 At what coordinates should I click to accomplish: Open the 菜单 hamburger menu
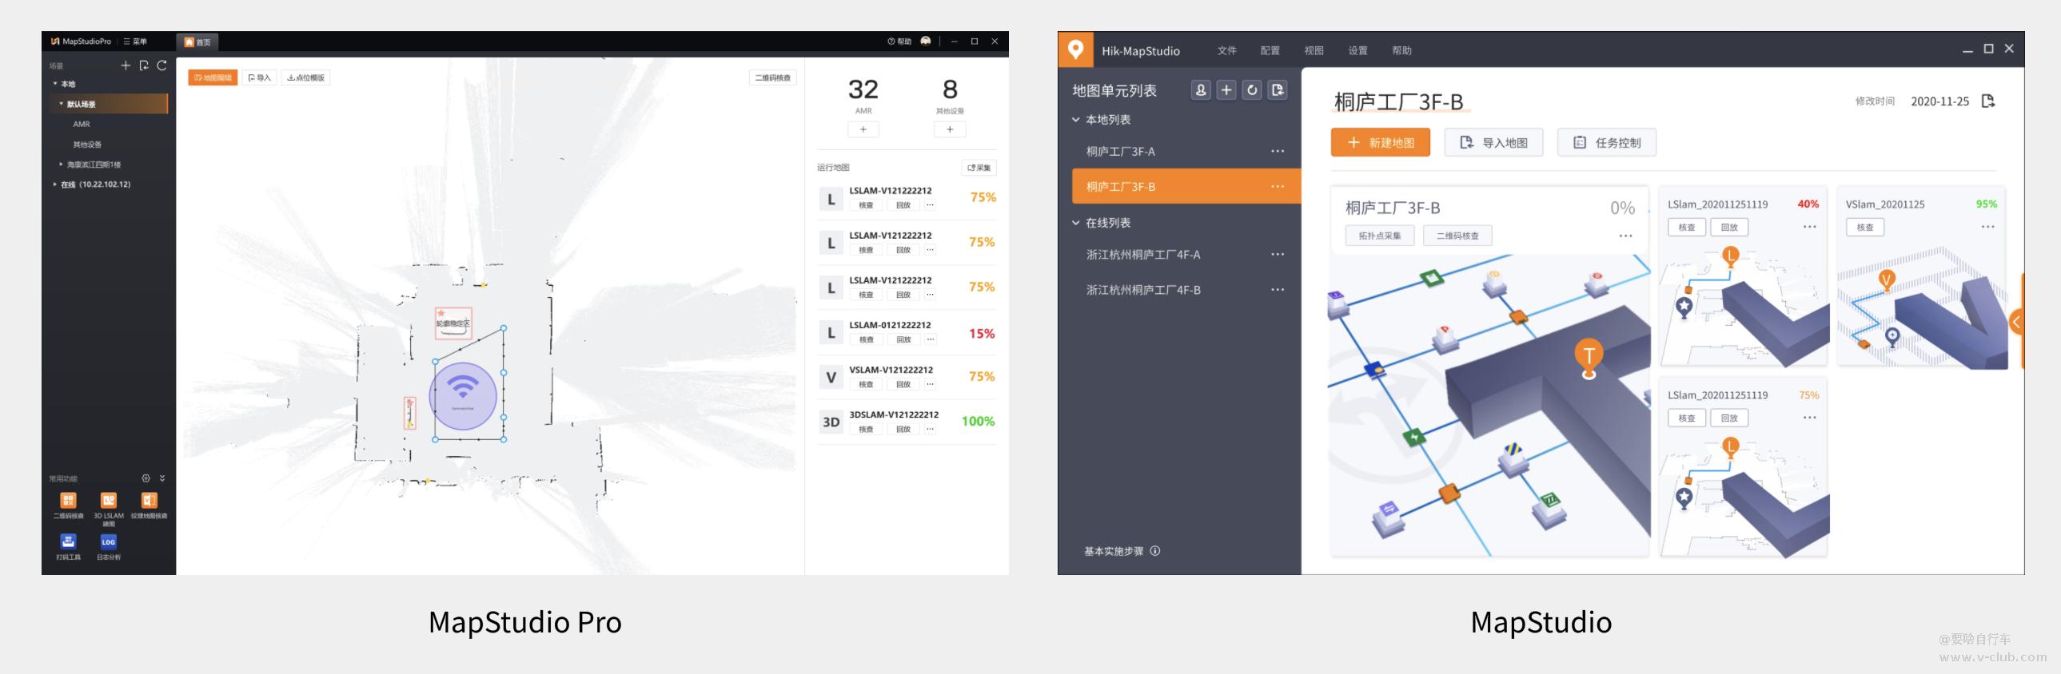pos(135,42)
